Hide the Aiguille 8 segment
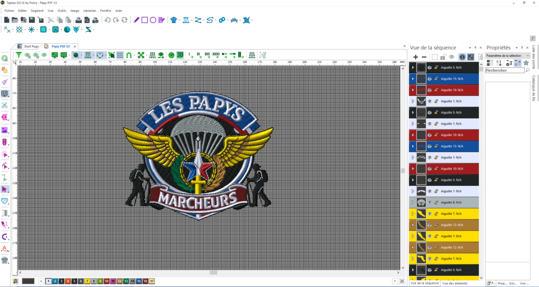This screenshot has width=539, height=287. pos(430,202)
